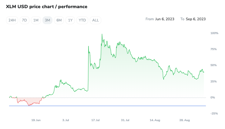Select the 24H time range
Viewport: 225px width, 129px height.
click(12, 20)
